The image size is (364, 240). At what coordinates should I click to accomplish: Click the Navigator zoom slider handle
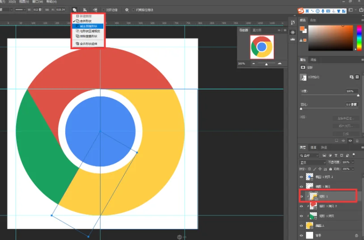click(266, 64)
